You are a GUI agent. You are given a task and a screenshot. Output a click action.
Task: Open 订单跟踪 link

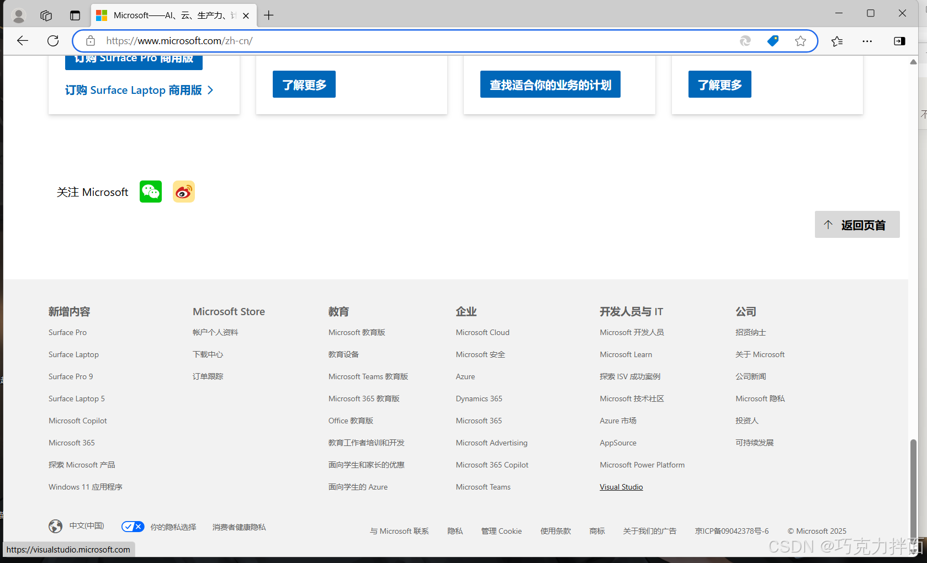pos(208,376)
